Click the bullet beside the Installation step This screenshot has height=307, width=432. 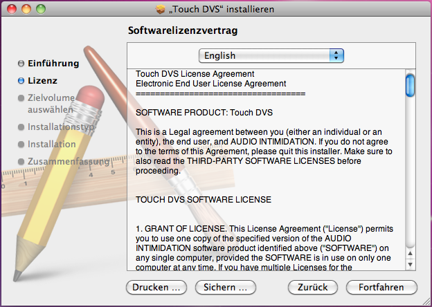pyautogui.click(x=21, y=145)
